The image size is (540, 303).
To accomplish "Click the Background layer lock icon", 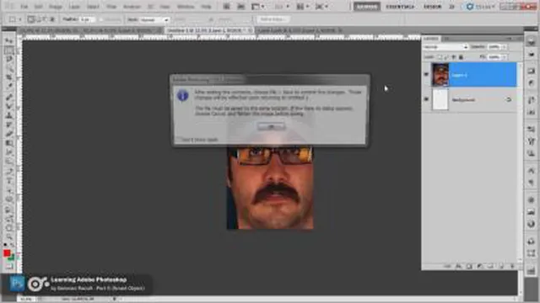I will pyautogui.click(x=509, y=99).
